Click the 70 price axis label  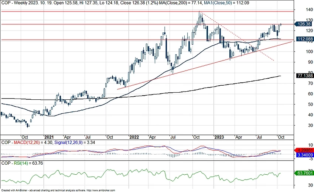tap(310, 83)
